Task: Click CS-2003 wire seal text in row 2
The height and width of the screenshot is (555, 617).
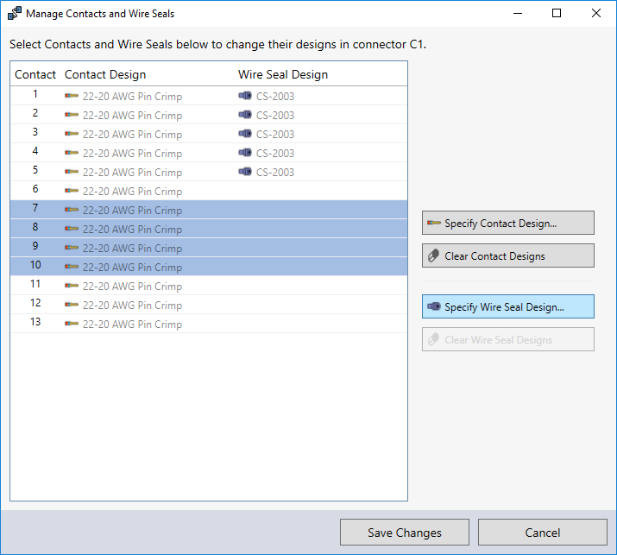Action: [275, 116]
